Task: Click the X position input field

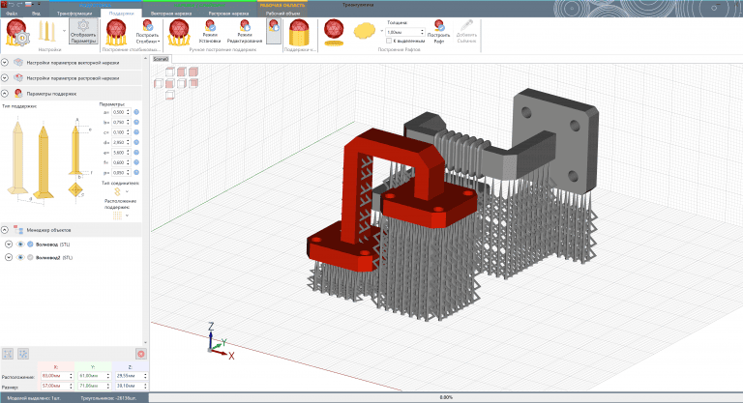Action: click(55, 375)
